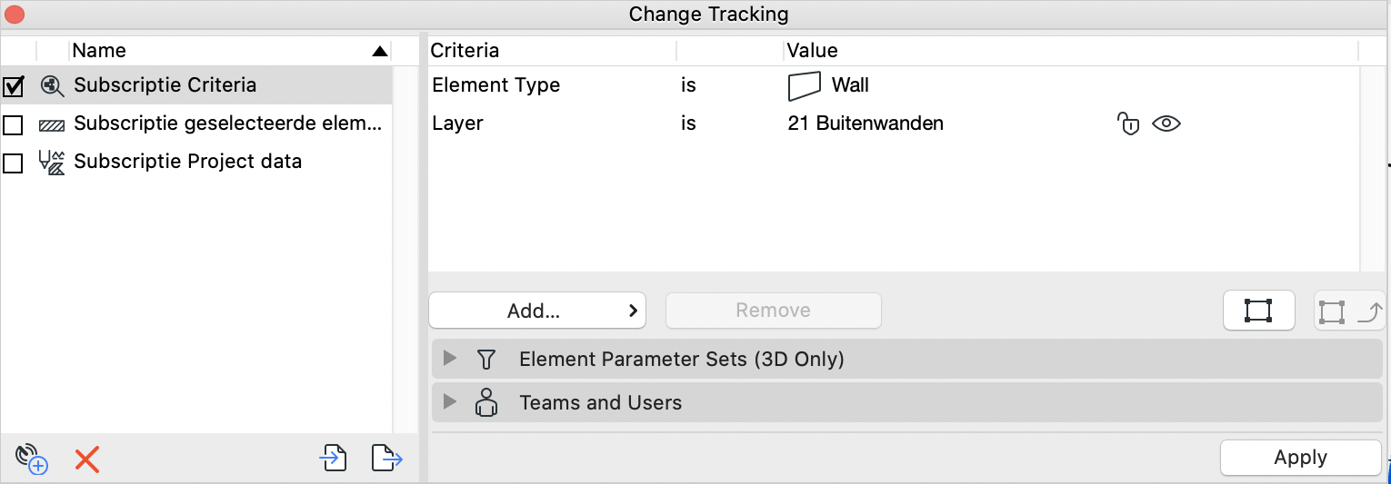1391x484 pixels.
Task: Click the new subscription icon at bottom left
Action: coord(32,459)
